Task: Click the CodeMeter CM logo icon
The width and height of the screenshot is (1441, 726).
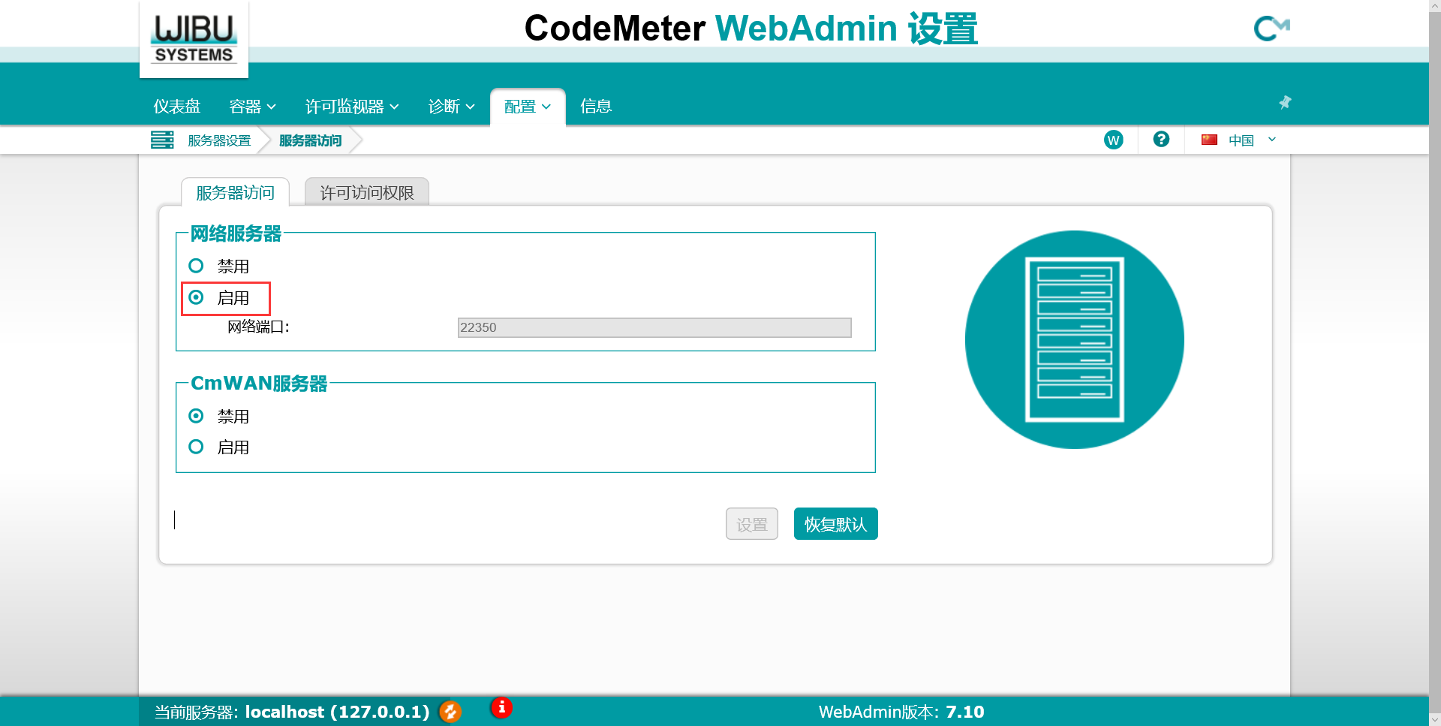Action: 1271,29
